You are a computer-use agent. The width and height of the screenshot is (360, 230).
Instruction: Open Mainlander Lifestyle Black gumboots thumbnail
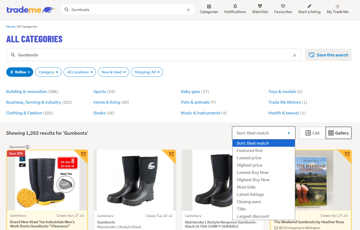pos(135,180)
